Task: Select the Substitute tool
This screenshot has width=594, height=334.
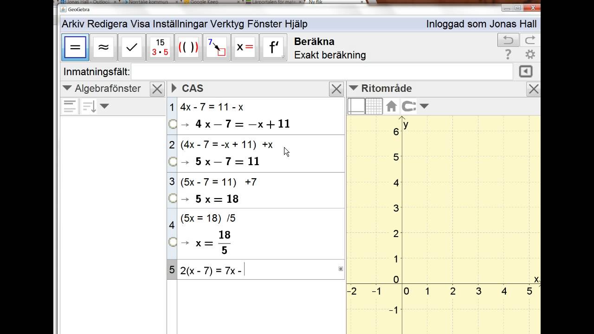Action: pos(216,47)
